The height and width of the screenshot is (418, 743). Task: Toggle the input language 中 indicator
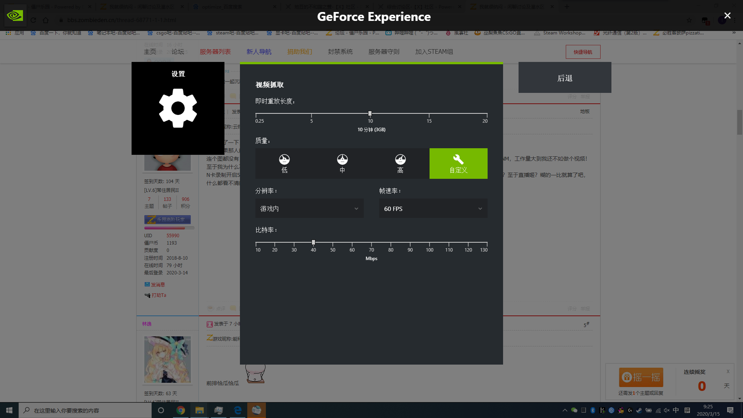click(675, 410)
